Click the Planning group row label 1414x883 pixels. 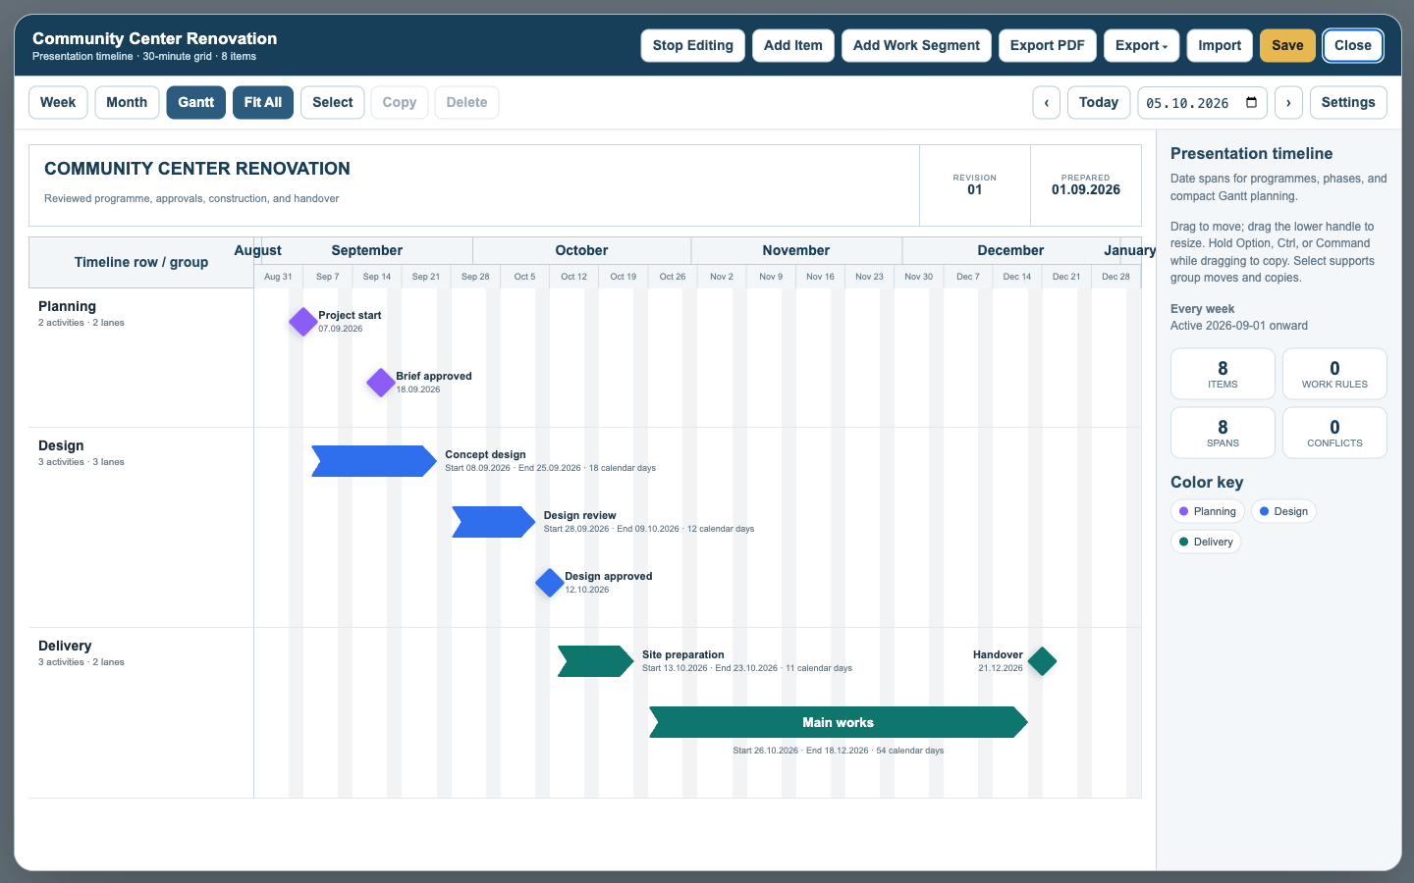point(68,307)
